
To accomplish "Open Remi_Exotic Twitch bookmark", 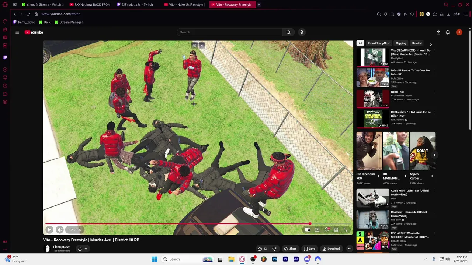I will pos(24,22).
